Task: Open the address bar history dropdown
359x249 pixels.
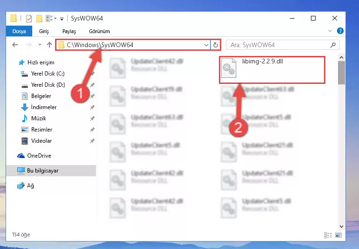Action: pyautogui.click(x=206, y=45)
